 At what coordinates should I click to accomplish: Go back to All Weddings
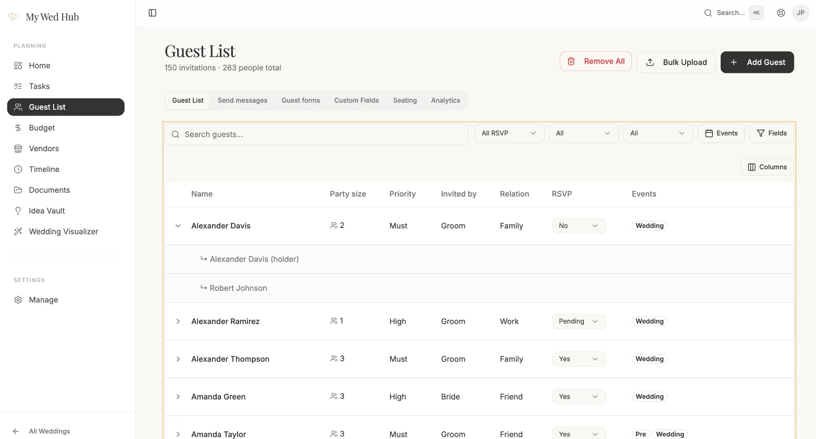point(49,431)
